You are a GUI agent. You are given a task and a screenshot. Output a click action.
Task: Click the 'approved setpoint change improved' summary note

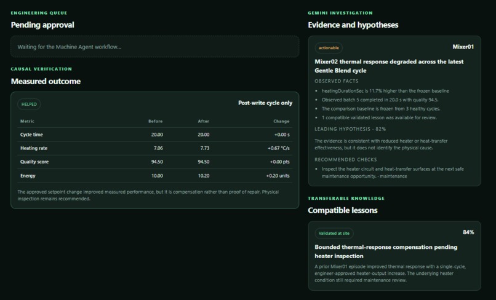coord(148,195)
